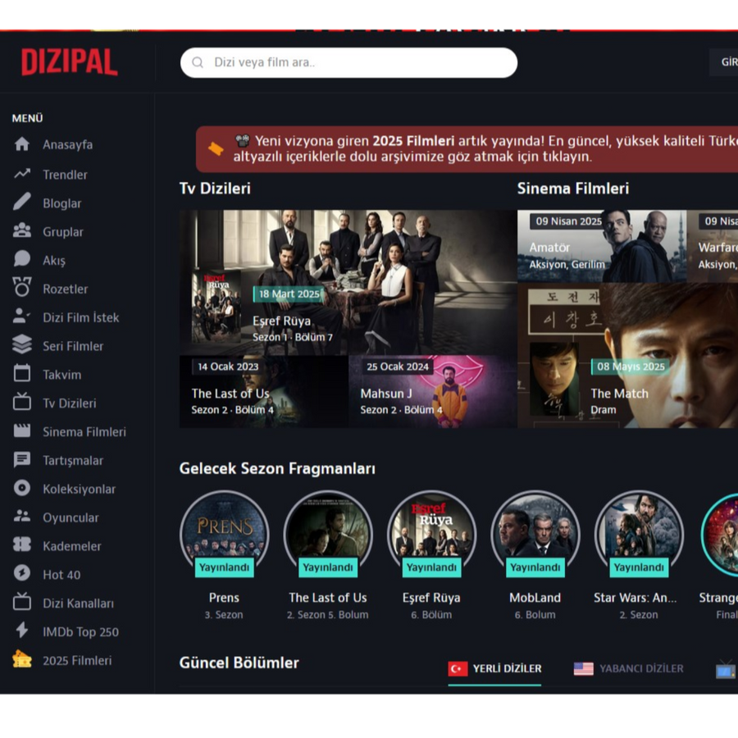Click the Hot 40 lightning circle icon

click(x=21, y=573)
